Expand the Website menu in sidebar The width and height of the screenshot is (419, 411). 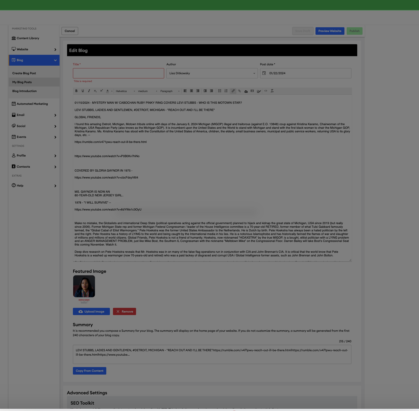click(34, 49)
